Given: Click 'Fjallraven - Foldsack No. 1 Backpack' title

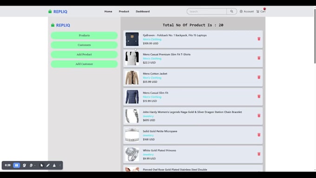Looking at the screenshot, I should click(175, 35).
